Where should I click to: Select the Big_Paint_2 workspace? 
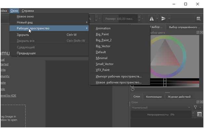(120, 40)
